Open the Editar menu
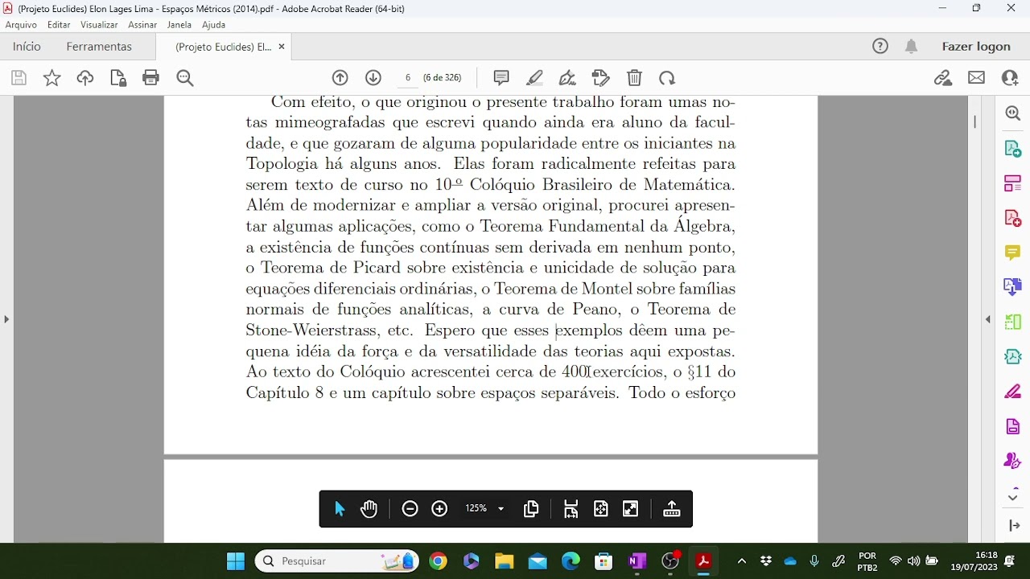The image size is (1030, 579). tap(59, 25)
